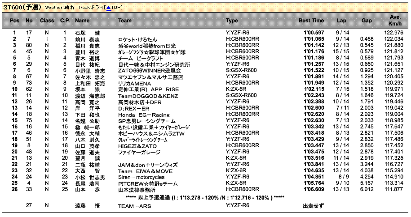The height and width of the screenshot is (217, 411).
Task: Click rider name 遠藤 悟
Action: pyautogui.click(x=88, y=206)
